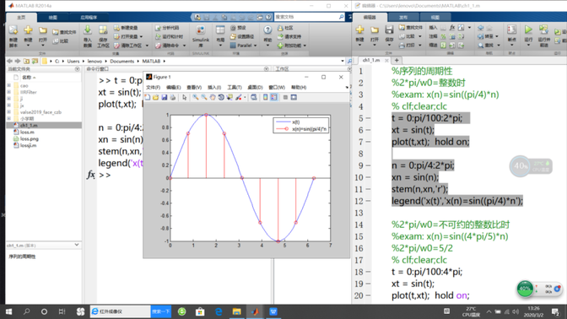This screenshot has height=319, width=567.
Task: Click fx function browser icon in Command Window
Action: coord(91,175)
